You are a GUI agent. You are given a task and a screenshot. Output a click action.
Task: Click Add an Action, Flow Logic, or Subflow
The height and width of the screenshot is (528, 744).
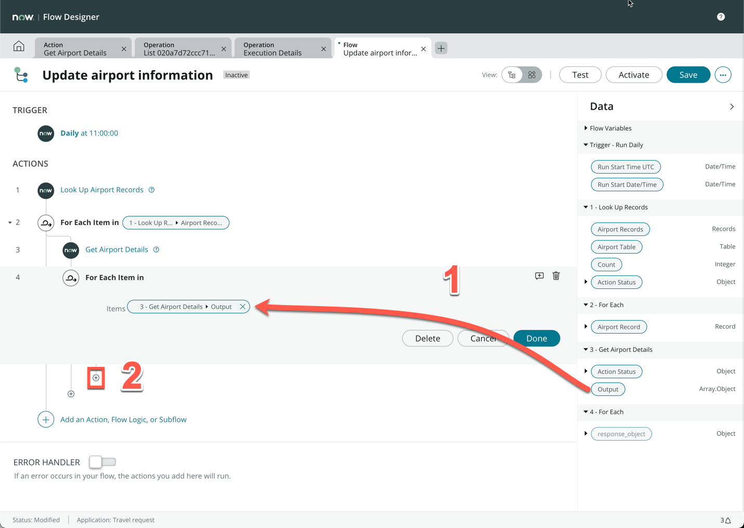click(x=123, y=419)
